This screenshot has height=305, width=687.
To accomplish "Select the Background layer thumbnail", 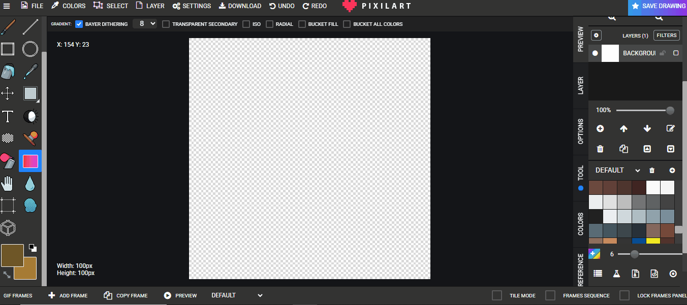I will tap(610, 53).
